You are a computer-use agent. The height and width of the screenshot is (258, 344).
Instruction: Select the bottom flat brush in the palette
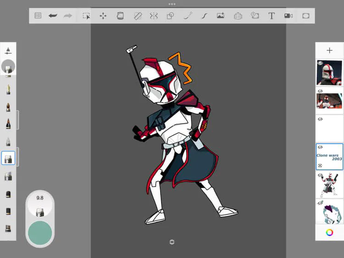8,228
